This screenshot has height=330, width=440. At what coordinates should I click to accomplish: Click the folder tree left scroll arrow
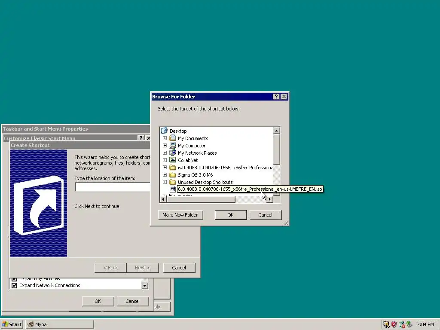tap(163, 199)
